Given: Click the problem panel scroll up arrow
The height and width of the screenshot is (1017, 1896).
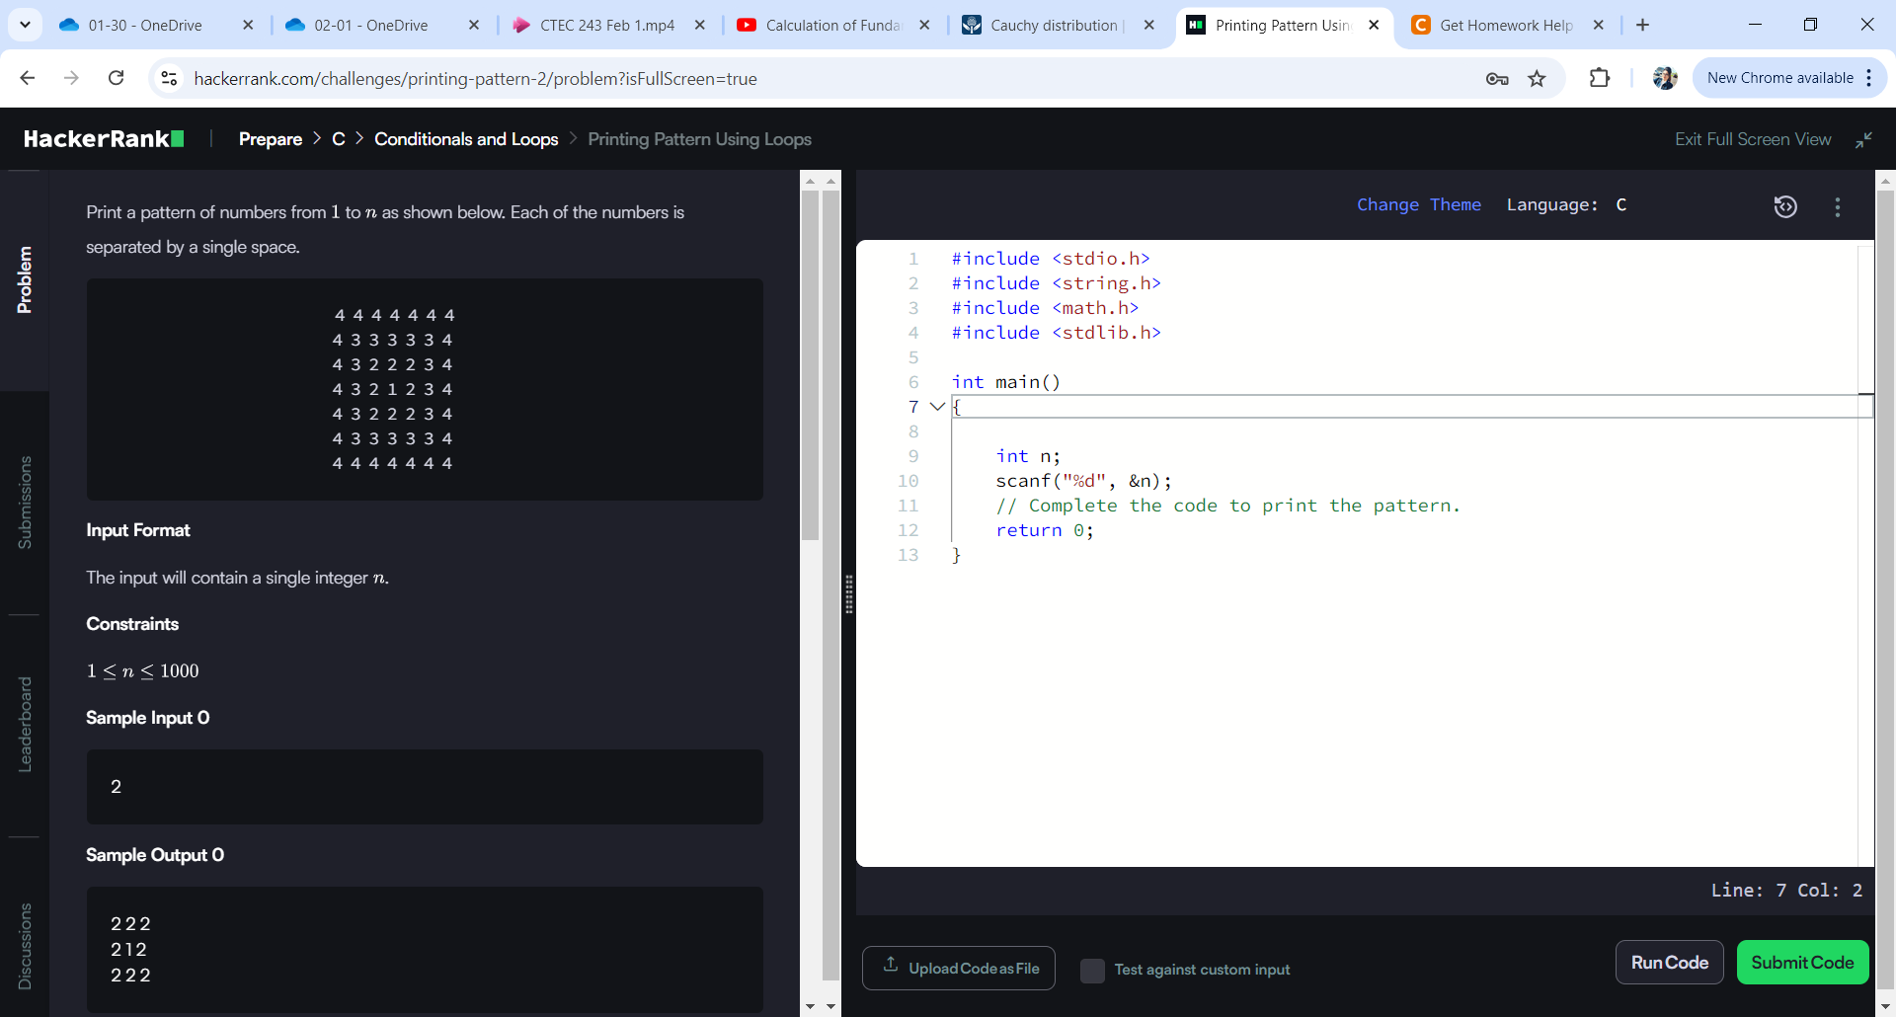Looking at the screenshot, I should tap(811, 181).
